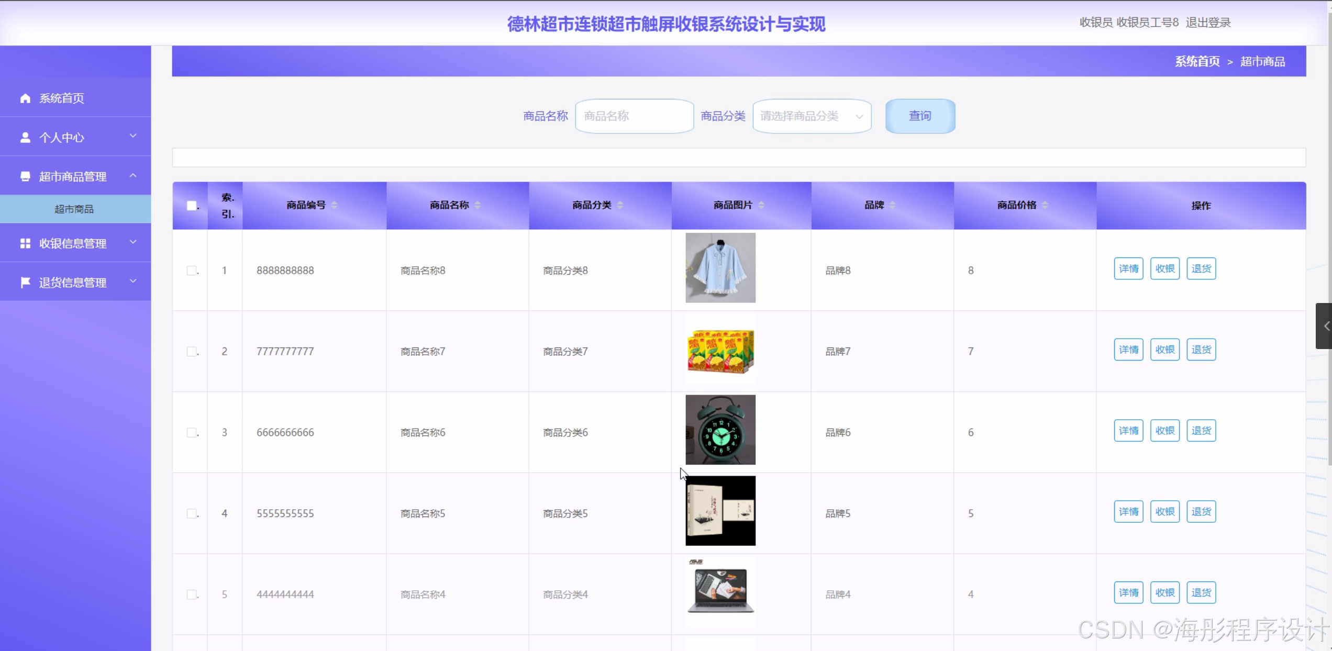Click 退出登录 to log out
This screenshot has width=1332, height=651.
click(x=1208, y=23)
